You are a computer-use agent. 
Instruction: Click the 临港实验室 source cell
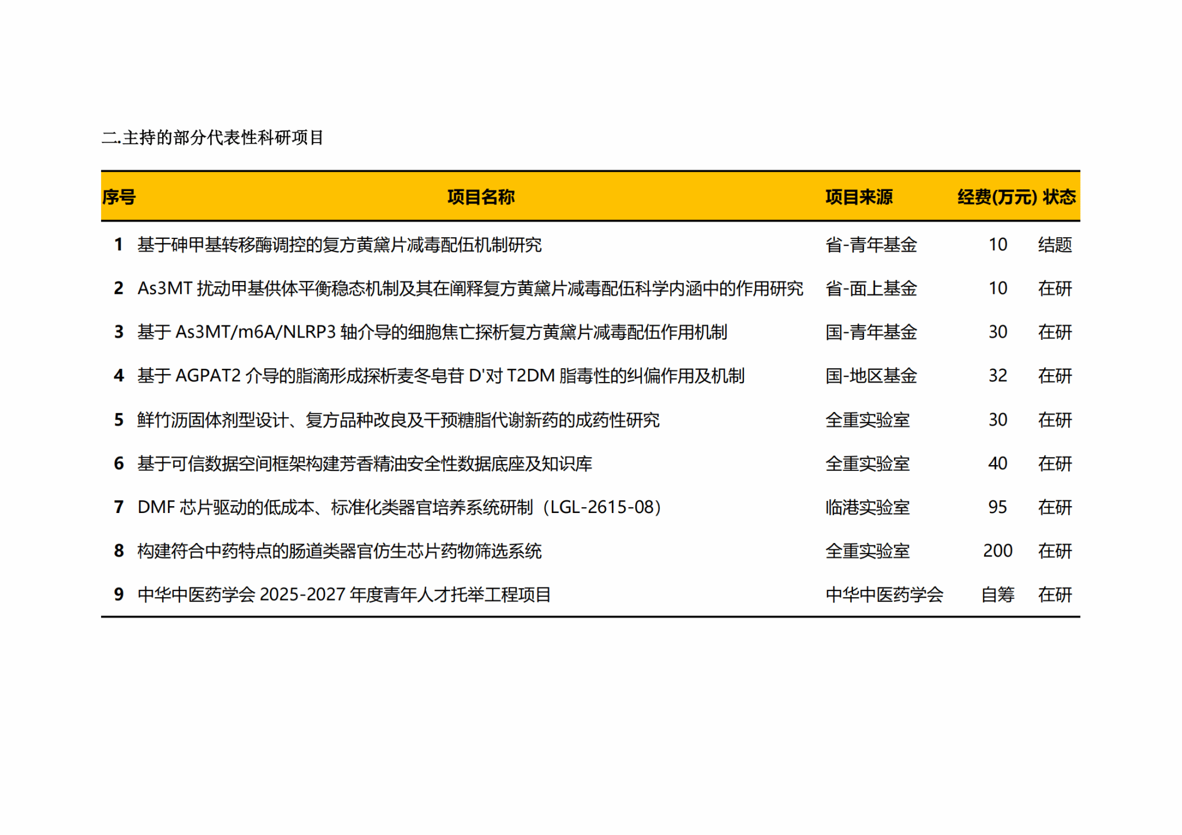867,507
